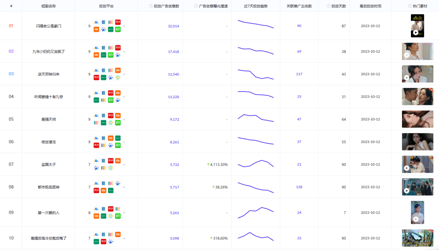Open advertiser count 117 for 逆天邪神归来
The image size is (439, 250).
point(299,74)
